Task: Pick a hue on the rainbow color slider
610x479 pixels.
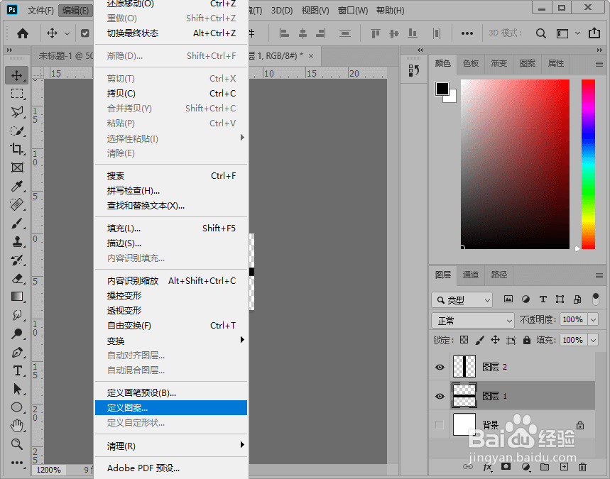Action: (x=588, y=163)
